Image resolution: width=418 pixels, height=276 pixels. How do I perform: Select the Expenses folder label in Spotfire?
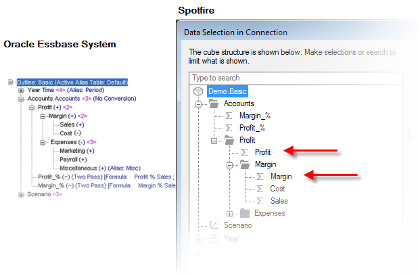click(269, 213)
